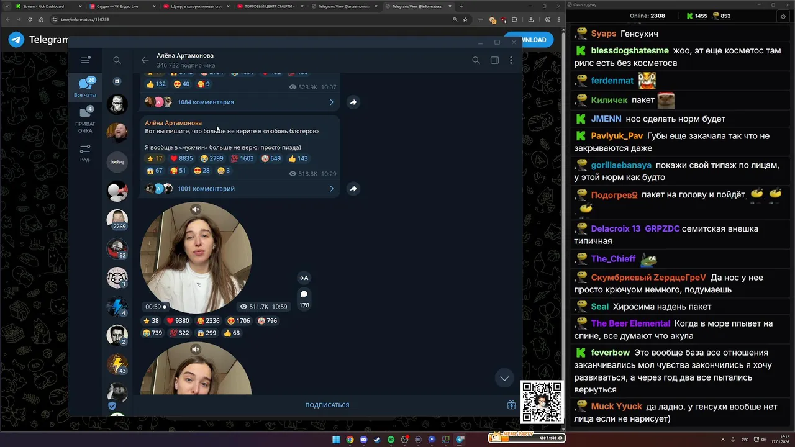Open the three-dot channel options menu
795x447 pixels.
(x=511, y=60)
